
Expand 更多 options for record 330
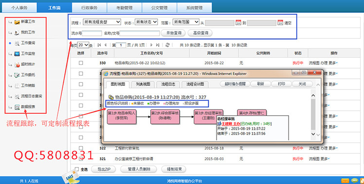pos(333,63)
